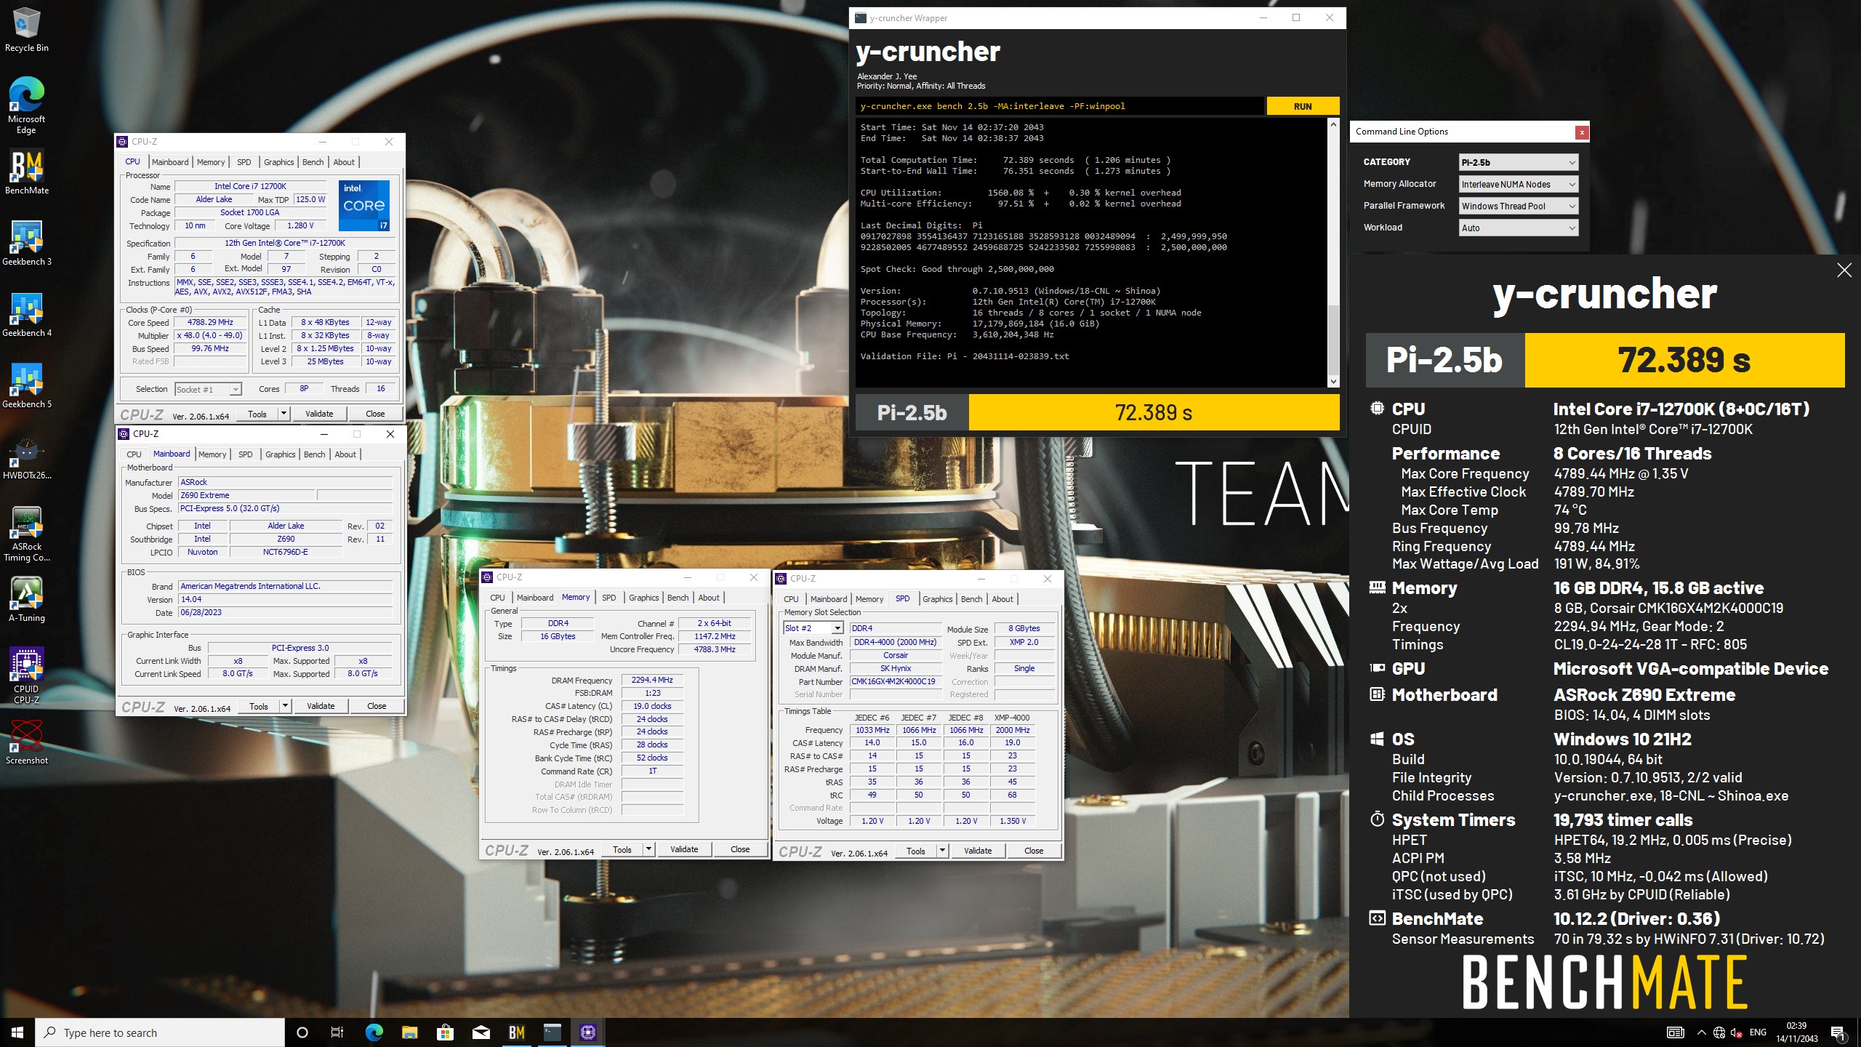Click the taskbar clock showing 02:39

(x=1796, y=1032)
